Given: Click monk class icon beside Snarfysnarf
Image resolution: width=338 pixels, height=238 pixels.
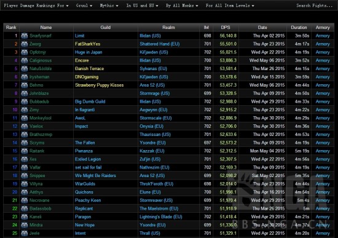Looking at the screenshot, I should point(25,36).
